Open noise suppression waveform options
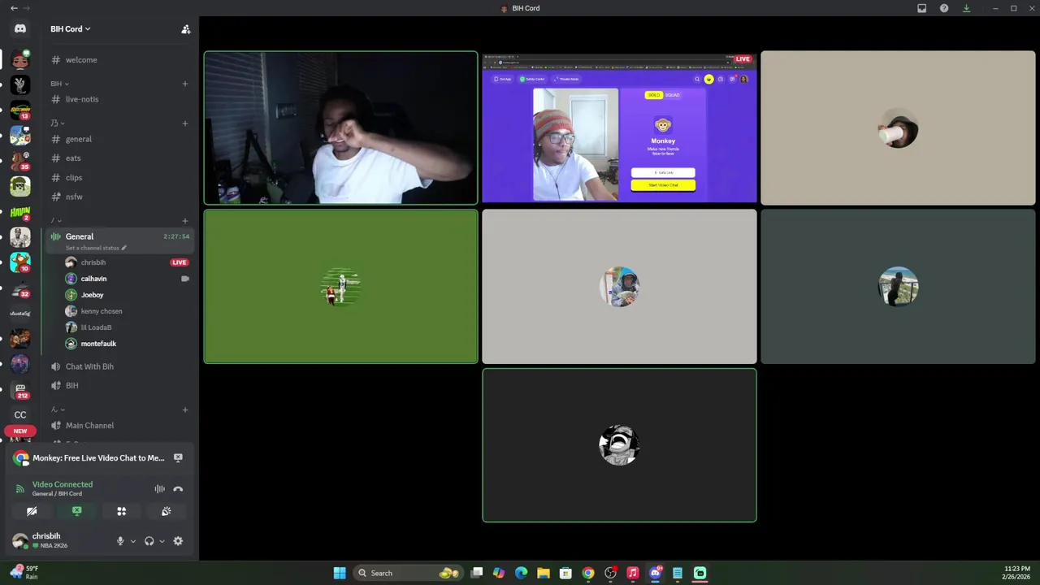 (160, 489)
